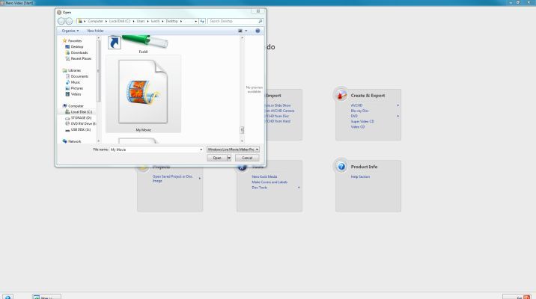Screen dimensions: 536x299
Task: Click Desktop in the address breadcrumb
Action: click(x=172, y=21)
